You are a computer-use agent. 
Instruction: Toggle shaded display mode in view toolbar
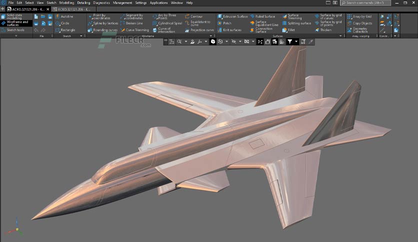[x=212, y=41]
